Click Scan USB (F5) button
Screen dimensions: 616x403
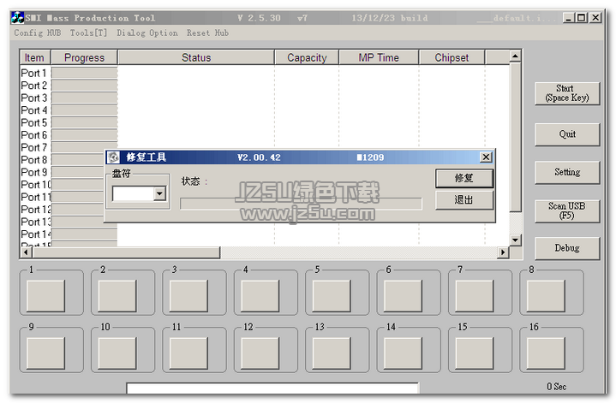(567, 211)
